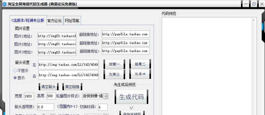Open the 网址导航 tab
The height and width of the screenshot is (115, 265).
72,21
